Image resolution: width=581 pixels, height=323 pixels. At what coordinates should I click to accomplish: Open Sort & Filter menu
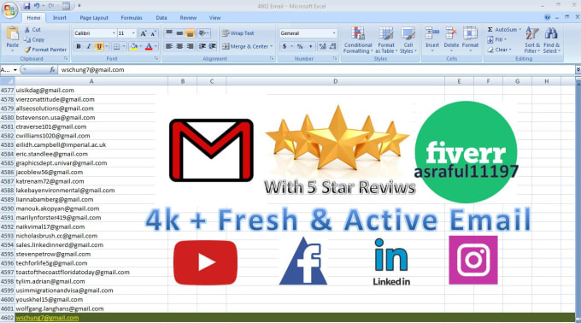(x=532, y=40)
